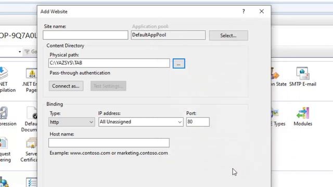Click the Application pool field showing DefaultAppPool
The height and width of the screenshot is (187, 333).
168,35
